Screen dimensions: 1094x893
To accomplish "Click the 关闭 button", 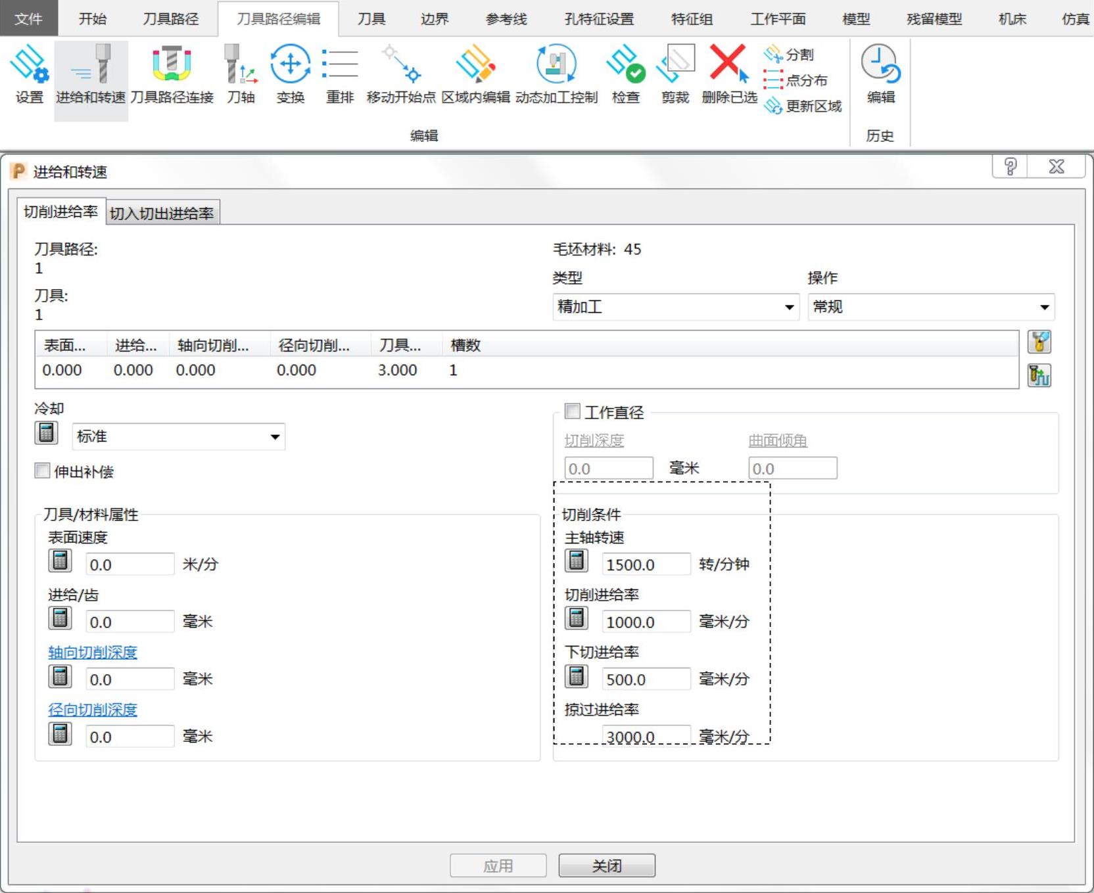I will tap(606, 865).
